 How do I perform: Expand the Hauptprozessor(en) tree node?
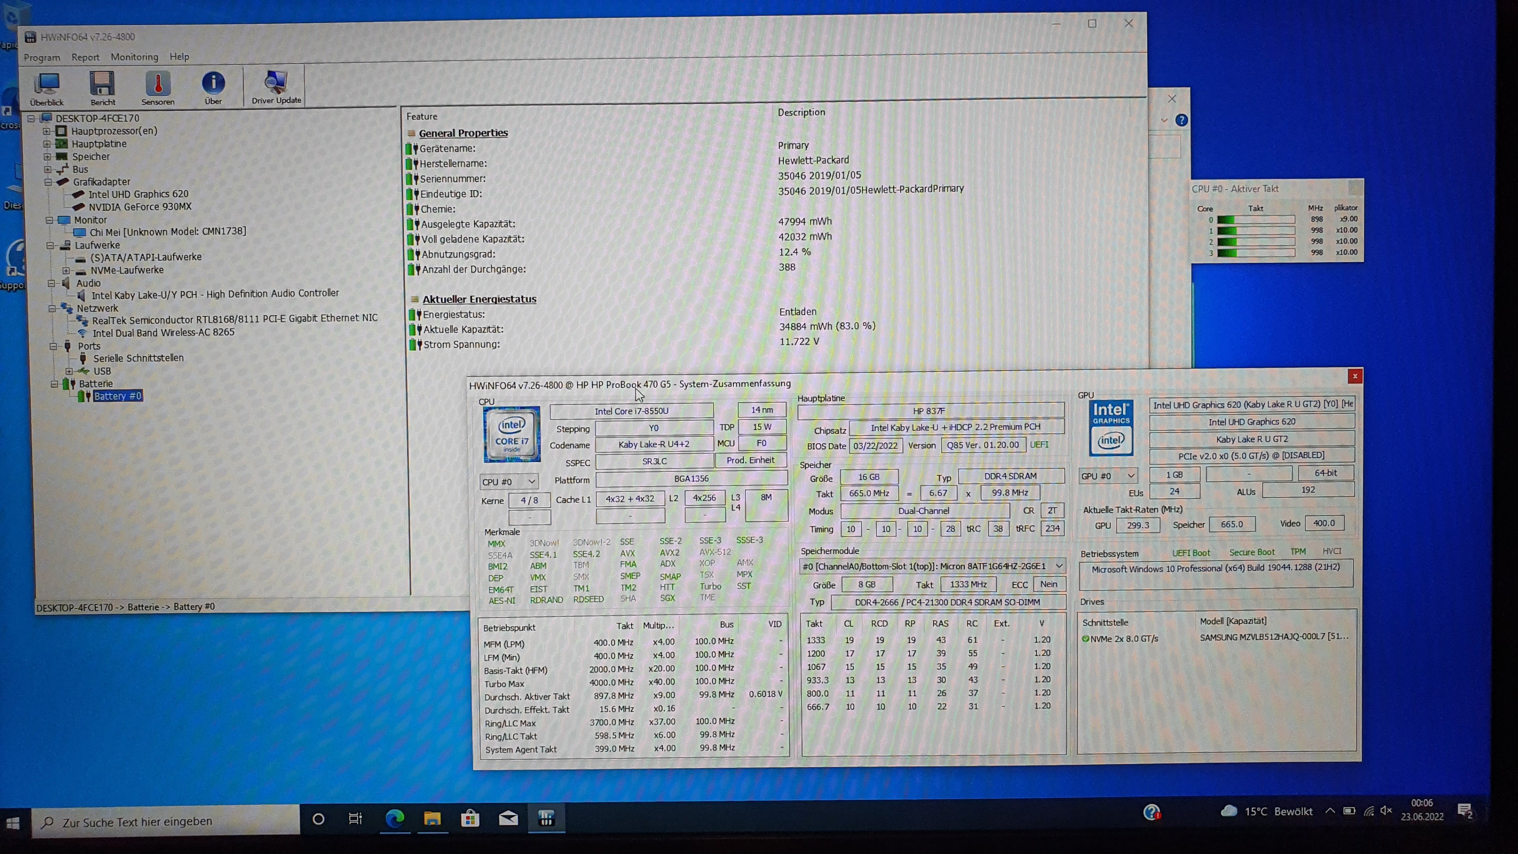47,131
